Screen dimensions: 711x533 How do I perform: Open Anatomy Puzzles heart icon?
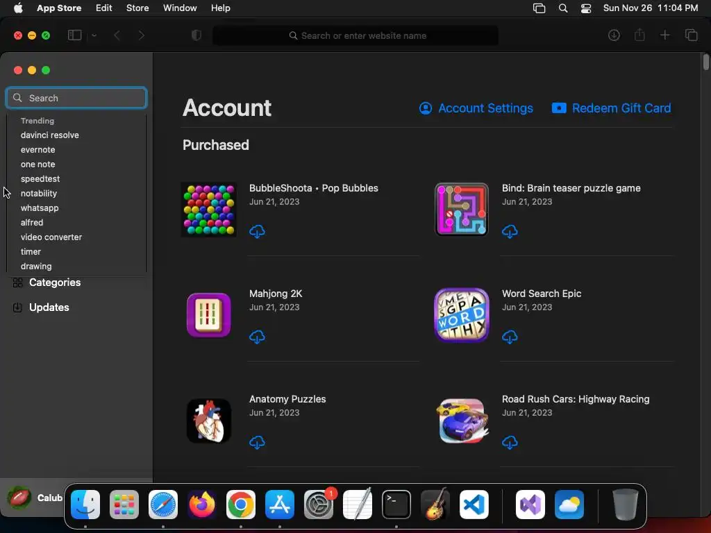click(208, 421)
